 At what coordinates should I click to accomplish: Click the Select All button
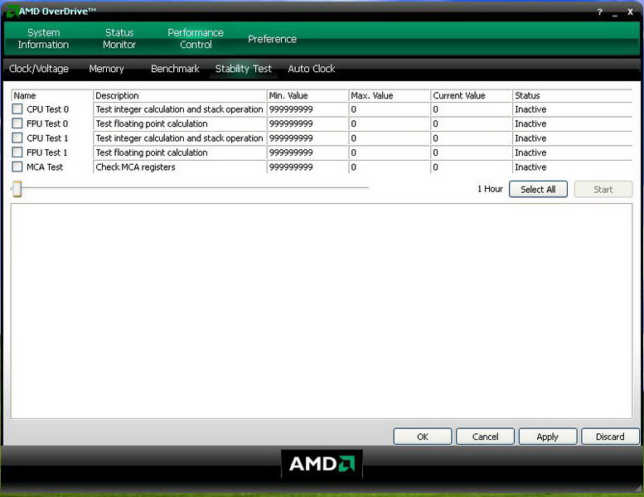point(538,189)
